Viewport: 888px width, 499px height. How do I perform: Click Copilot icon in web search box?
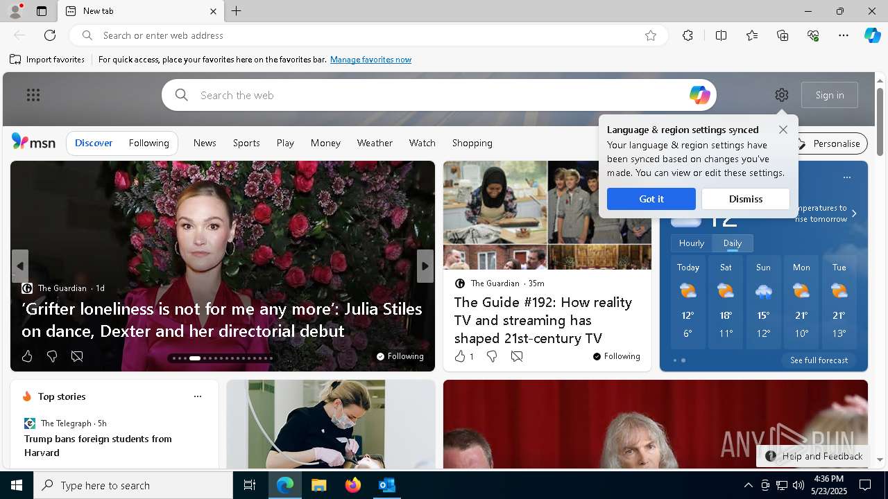(699, 95)
